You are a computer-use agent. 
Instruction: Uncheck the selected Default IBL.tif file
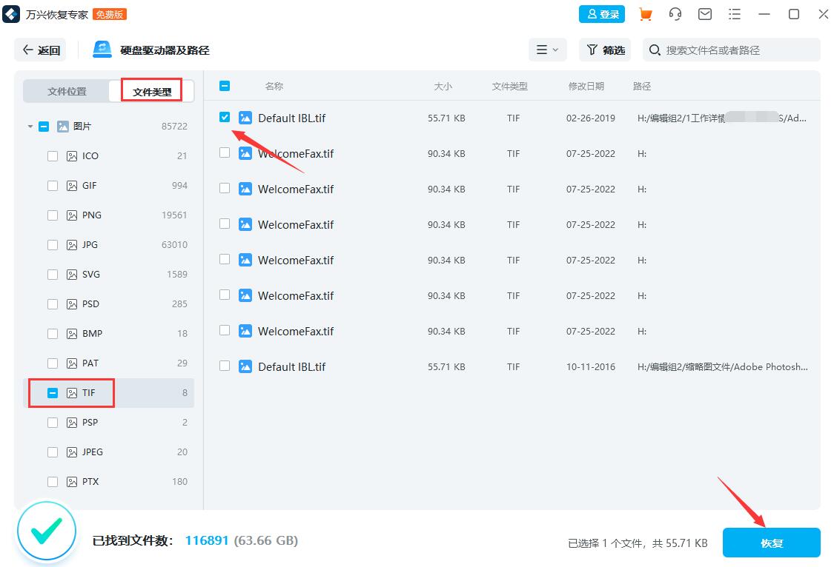[x=225, y=117]
